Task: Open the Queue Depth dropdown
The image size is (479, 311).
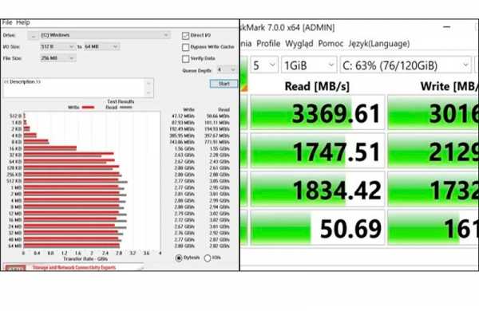Action: pyautogui.click(x=227, y=70)
